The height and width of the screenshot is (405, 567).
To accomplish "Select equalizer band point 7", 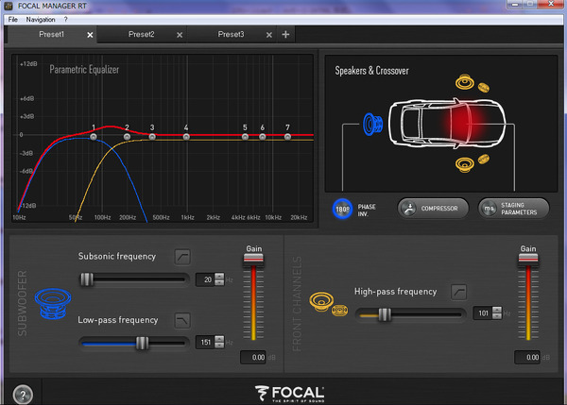I will click(x=287, y=137).
